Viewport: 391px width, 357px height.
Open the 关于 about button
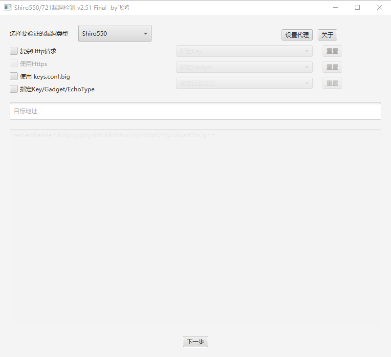327,35
